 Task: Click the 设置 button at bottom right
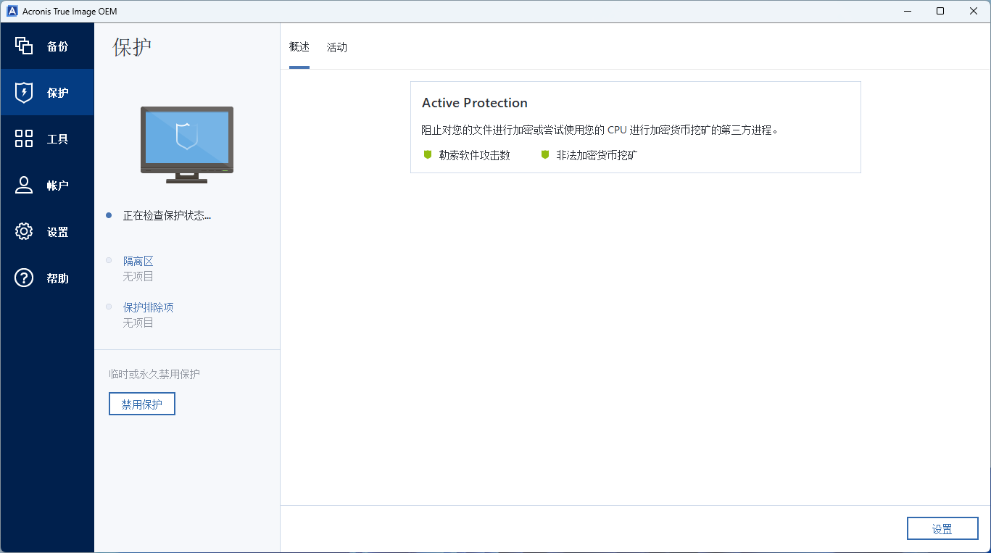pyautogui.click(x=942, y=529)
